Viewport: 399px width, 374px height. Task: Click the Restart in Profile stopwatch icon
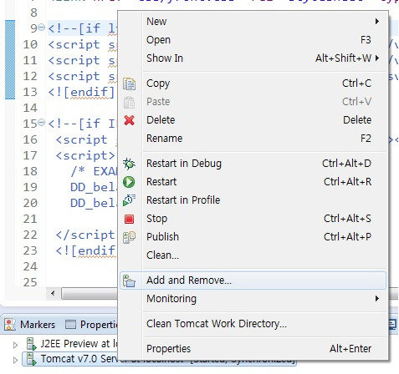(x=129, y=200)
